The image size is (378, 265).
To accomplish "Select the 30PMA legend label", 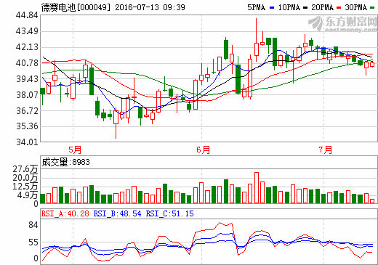I will tap(356, 7).
